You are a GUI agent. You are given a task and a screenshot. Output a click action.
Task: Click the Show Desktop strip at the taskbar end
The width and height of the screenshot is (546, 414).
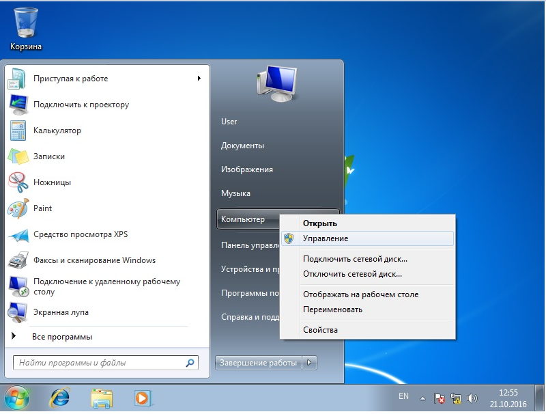[539, 398]
